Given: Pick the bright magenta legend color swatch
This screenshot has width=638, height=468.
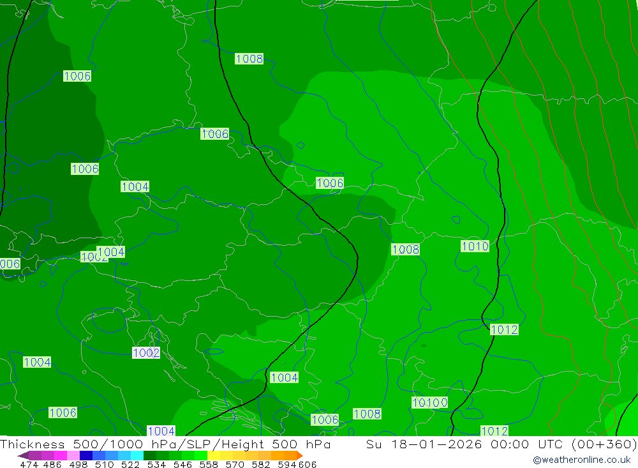Looking at the screenshot, I should pyautogui.click(x=60, y=455).
